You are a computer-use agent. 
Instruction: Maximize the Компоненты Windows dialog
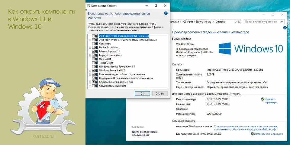click(x=156, y=5)
